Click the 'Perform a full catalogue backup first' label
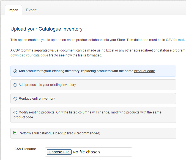This screenshot has height=160, width=186. (59, 133)
